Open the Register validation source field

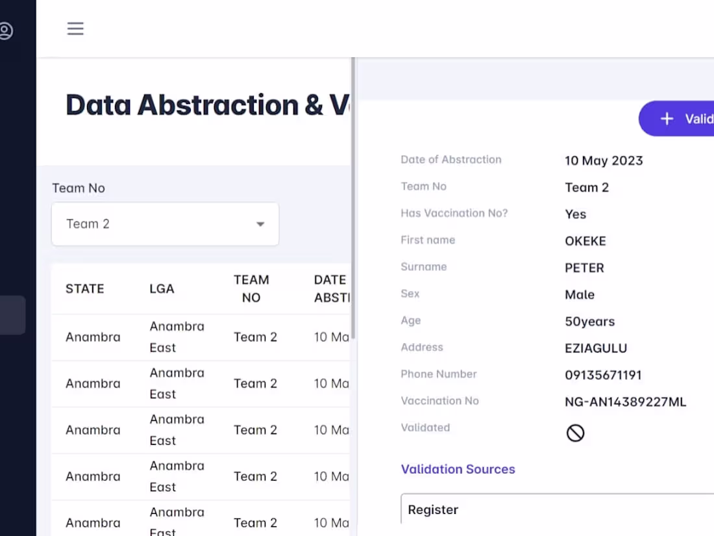tap(558, 509)
